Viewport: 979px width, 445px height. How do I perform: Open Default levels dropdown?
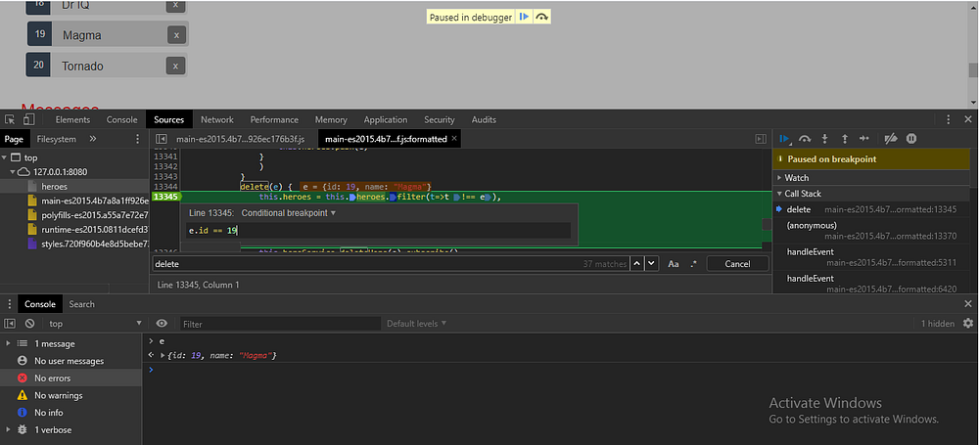pos(416,324)
